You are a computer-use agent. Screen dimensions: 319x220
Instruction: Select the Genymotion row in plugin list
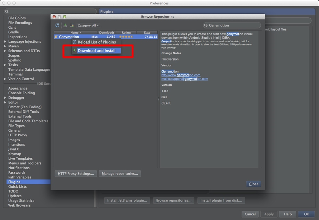click(x=106, y=37)
